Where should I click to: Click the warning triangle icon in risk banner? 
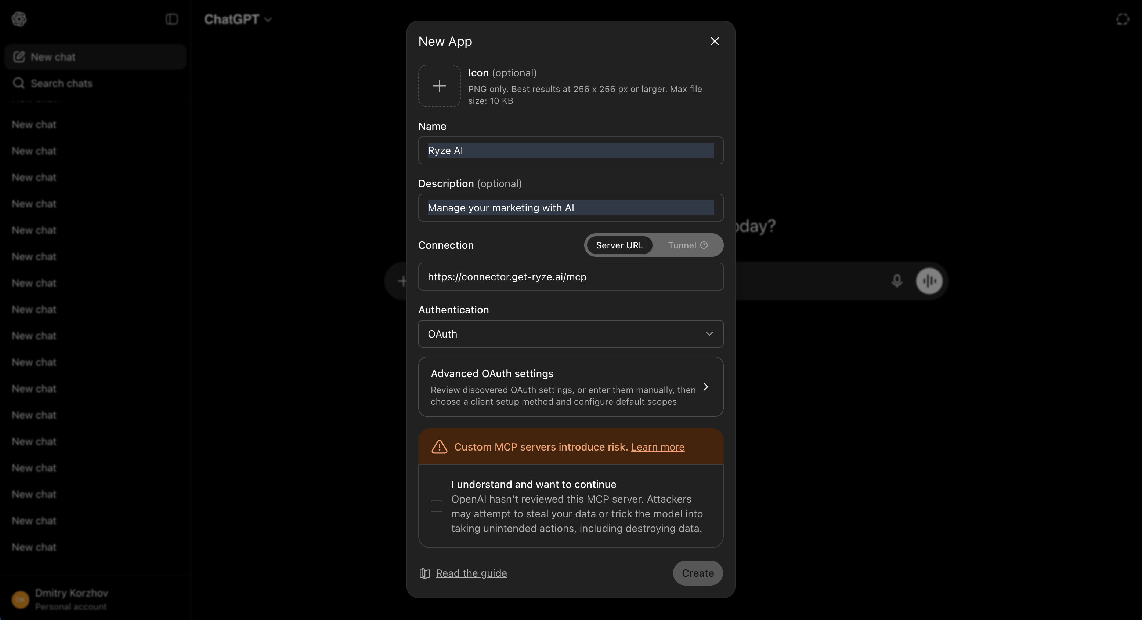[439, 447]
